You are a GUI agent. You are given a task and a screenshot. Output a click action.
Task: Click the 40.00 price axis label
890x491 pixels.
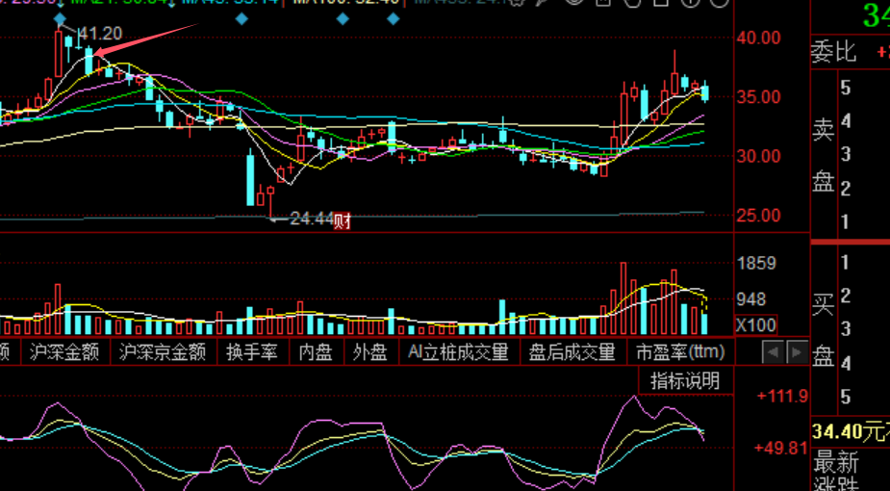pyautogui.click(x=759, y=39)
